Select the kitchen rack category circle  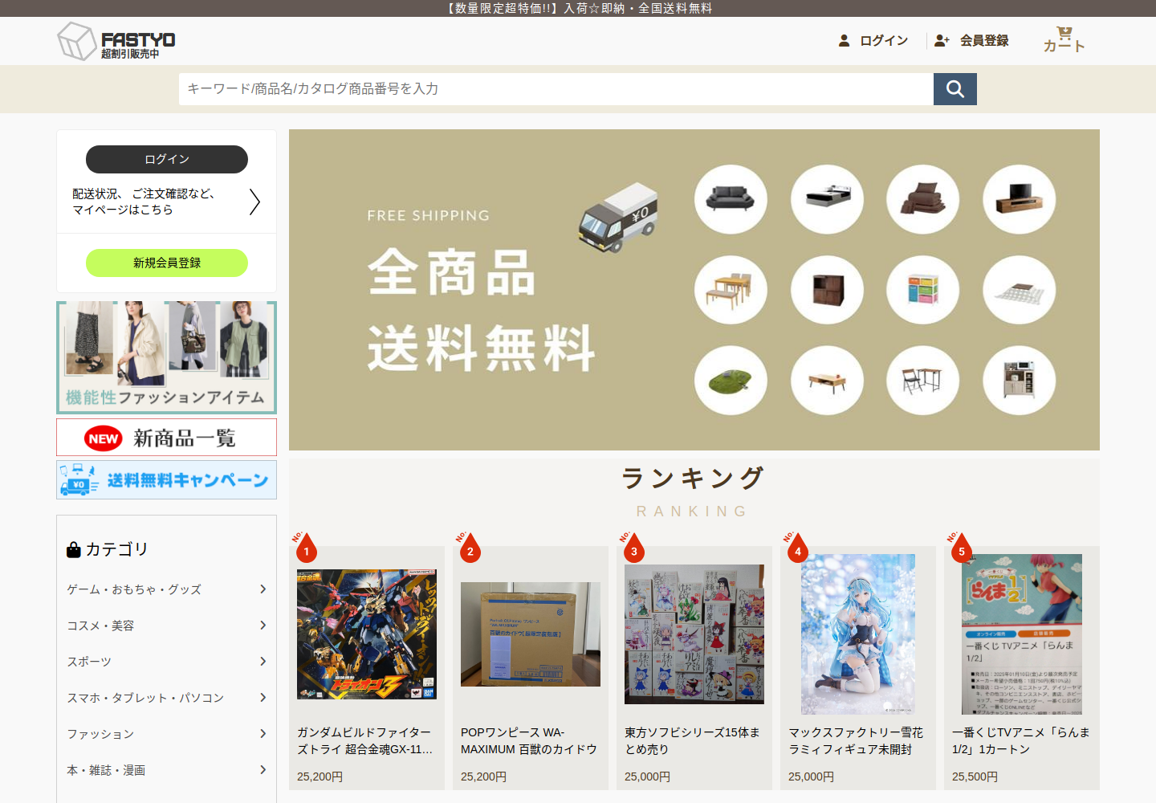(x=1020, y=381)
